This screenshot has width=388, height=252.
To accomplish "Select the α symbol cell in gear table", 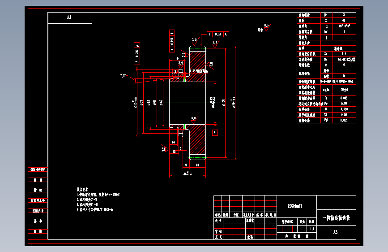I will coord(326,26).
